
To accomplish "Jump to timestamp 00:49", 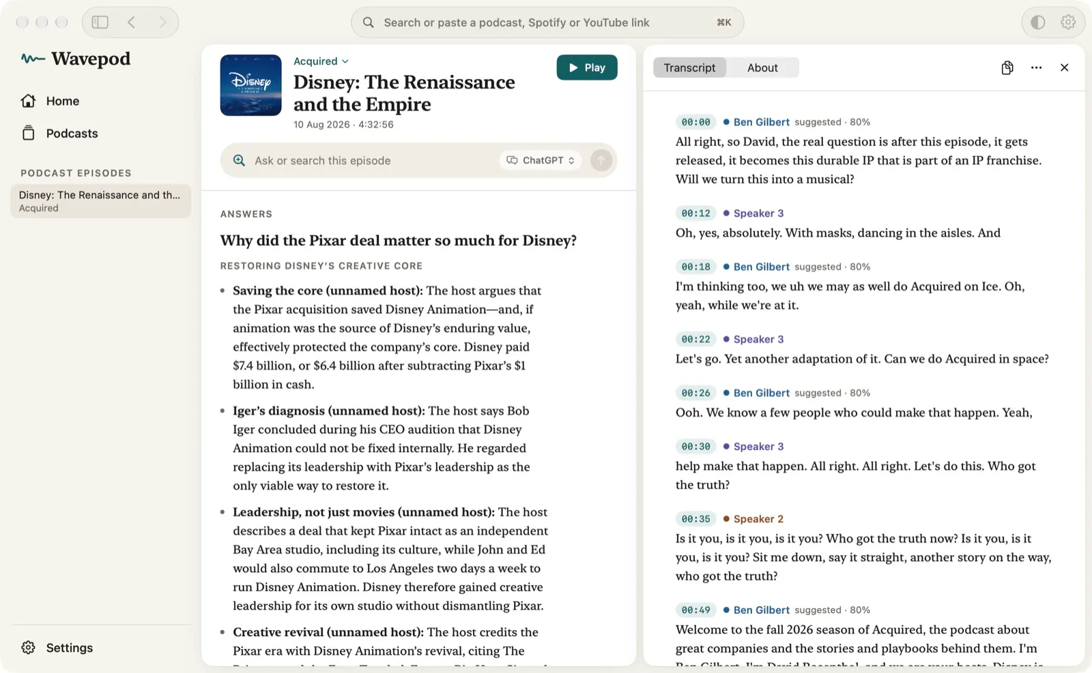I will pos(695,610).
